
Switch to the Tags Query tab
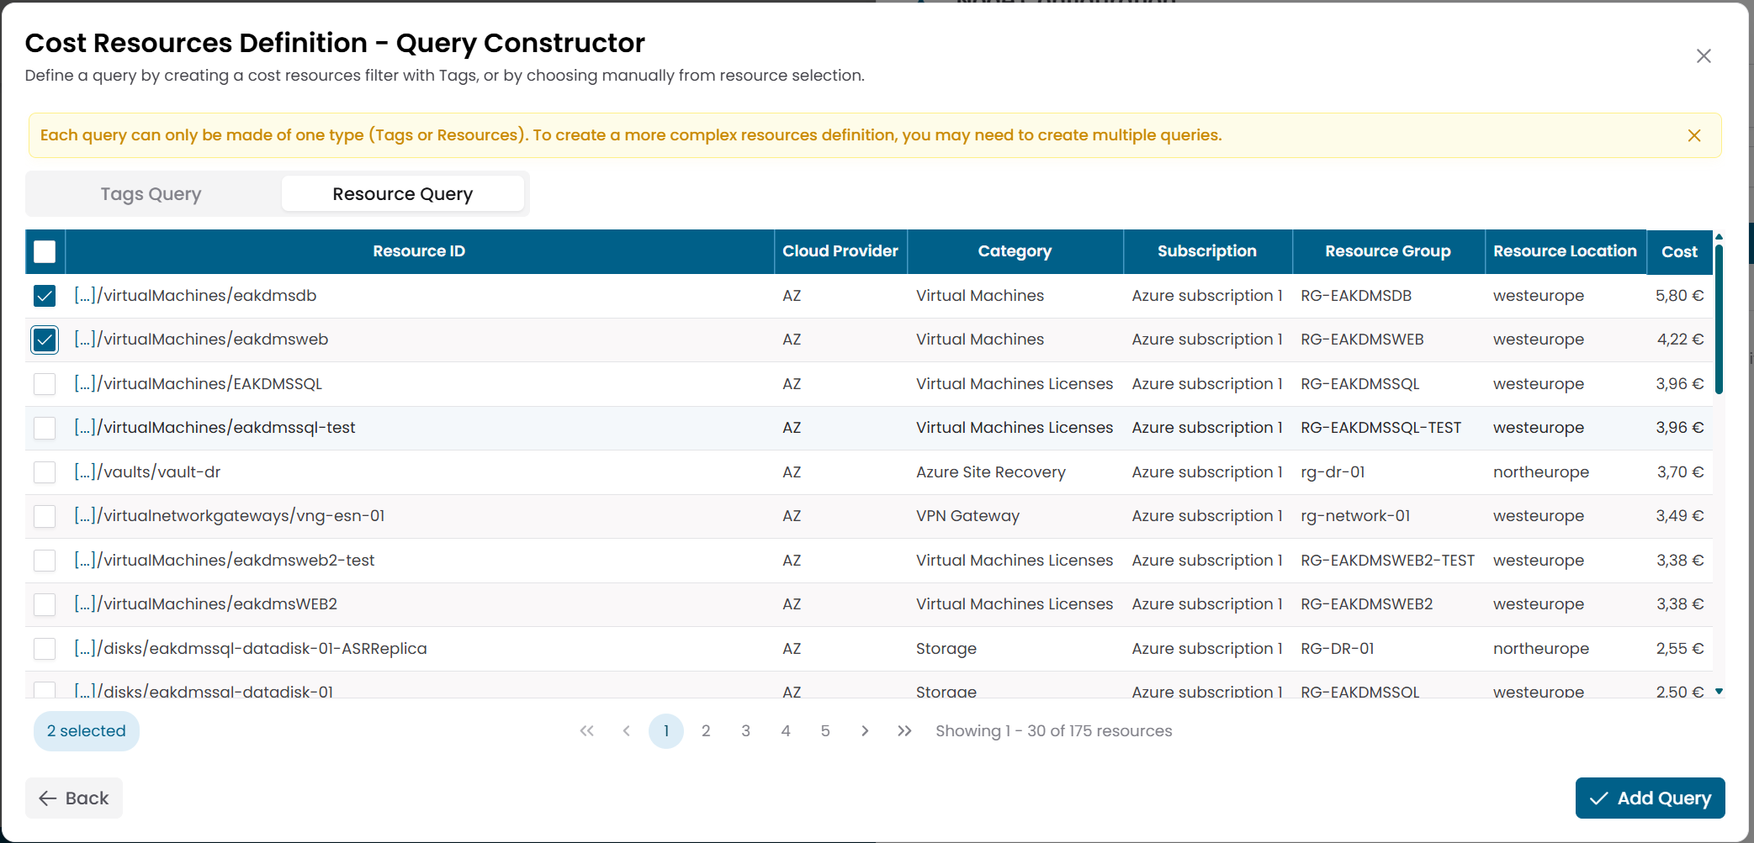coord(151,193)
